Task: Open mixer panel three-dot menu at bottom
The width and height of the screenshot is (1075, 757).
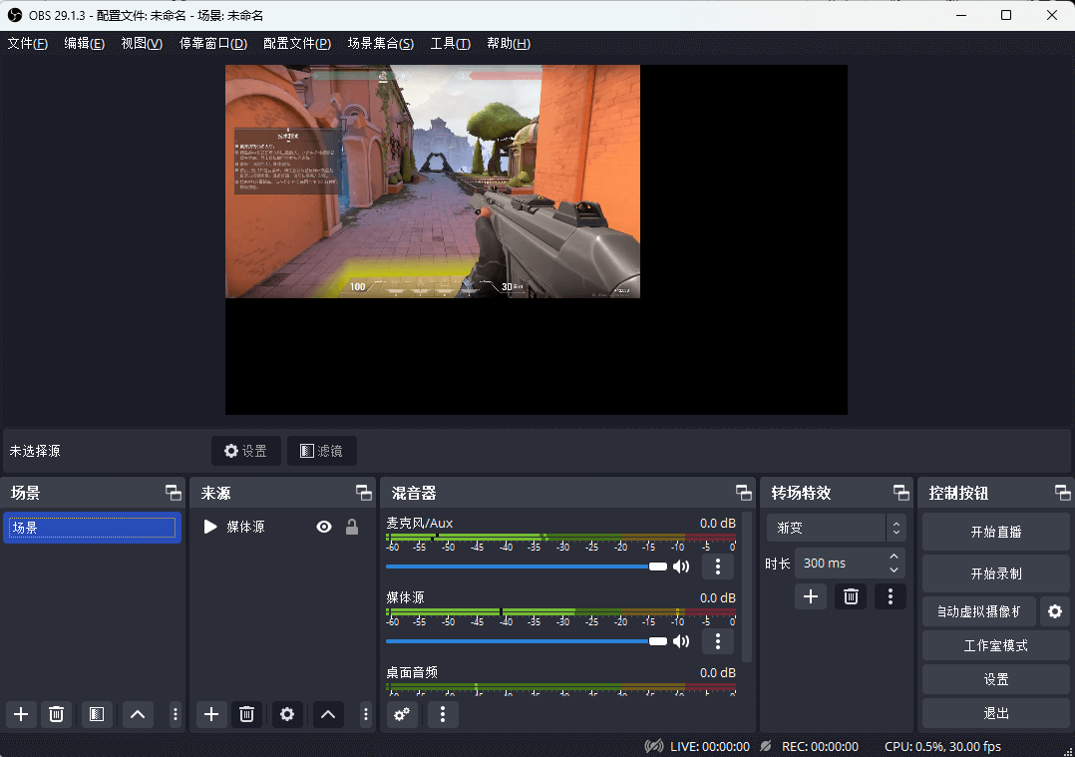Action: coord(442,714)
